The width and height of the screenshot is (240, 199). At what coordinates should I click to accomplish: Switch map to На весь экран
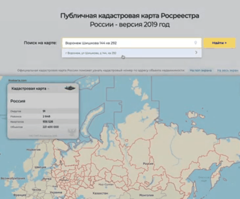[228, 71]
